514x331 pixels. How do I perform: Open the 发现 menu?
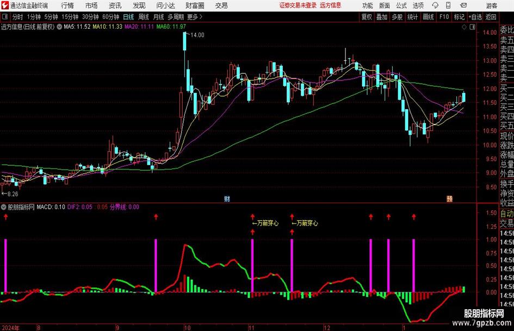tap(139, 5)
